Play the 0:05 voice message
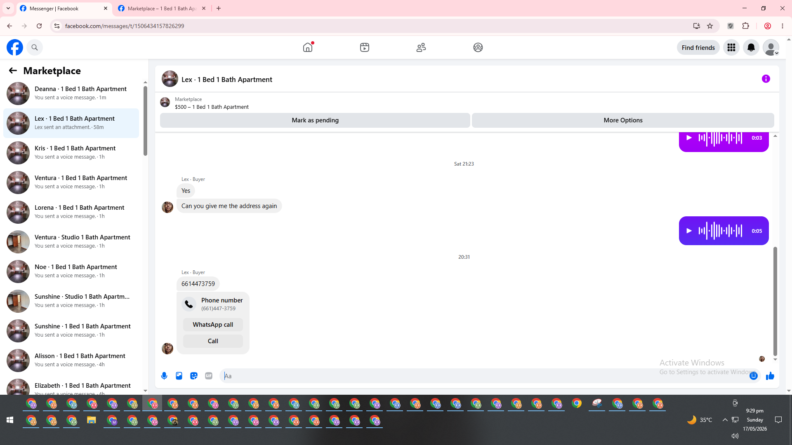792x445 pixels. click(x=689, y=231)
